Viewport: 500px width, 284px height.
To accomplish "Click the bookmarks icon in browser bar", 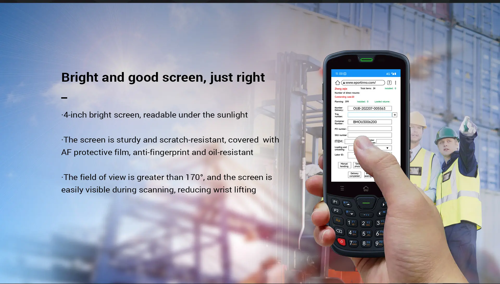I will (388, 82).
